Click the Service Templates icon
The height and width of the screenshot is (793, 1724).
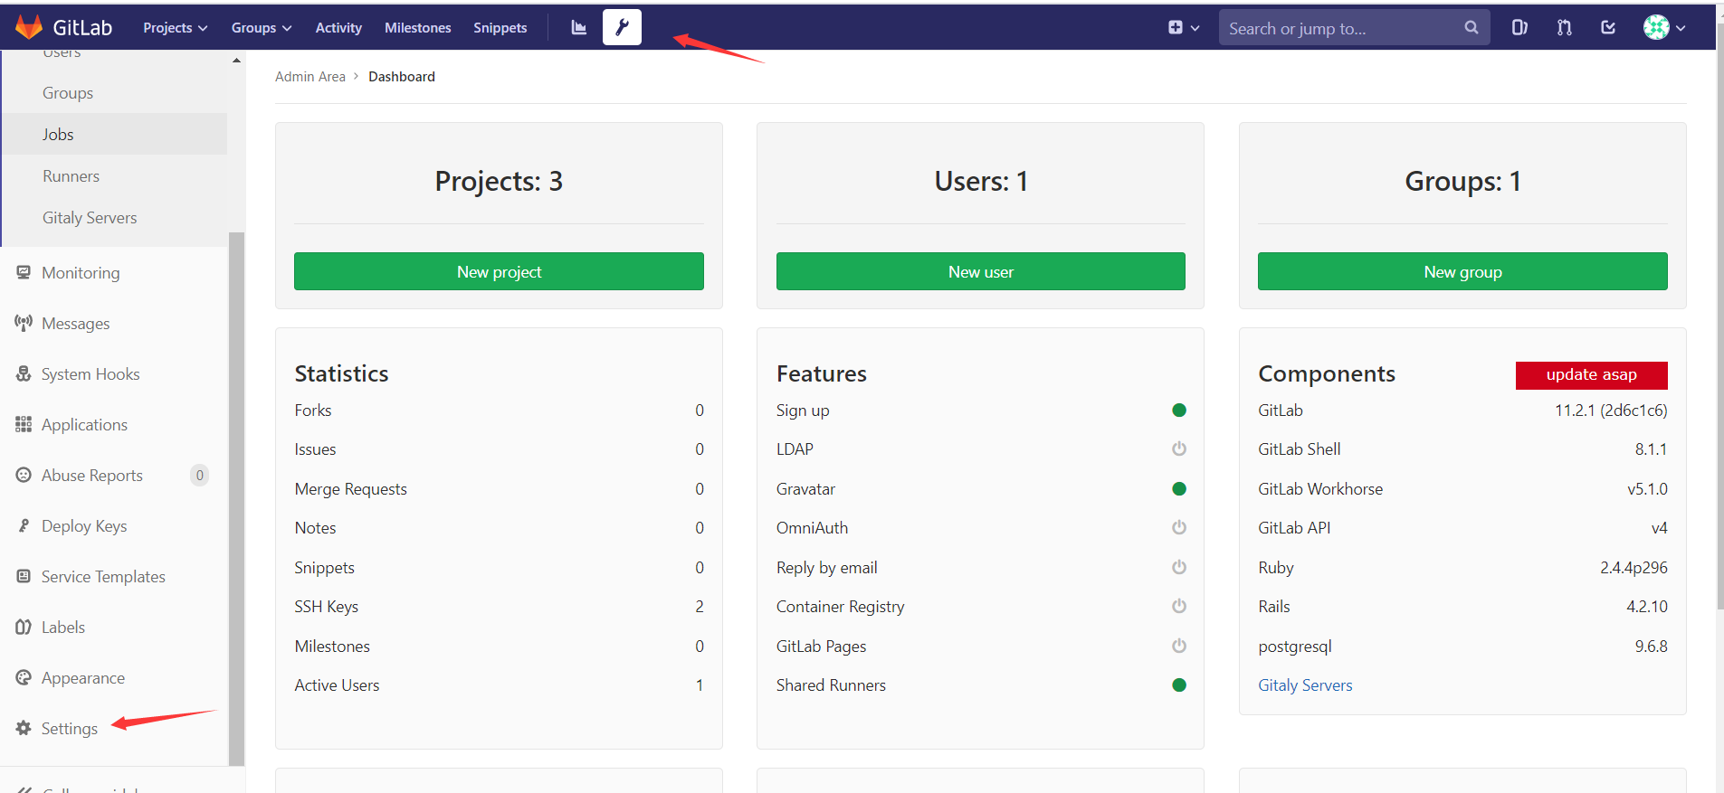pos(24,576)
